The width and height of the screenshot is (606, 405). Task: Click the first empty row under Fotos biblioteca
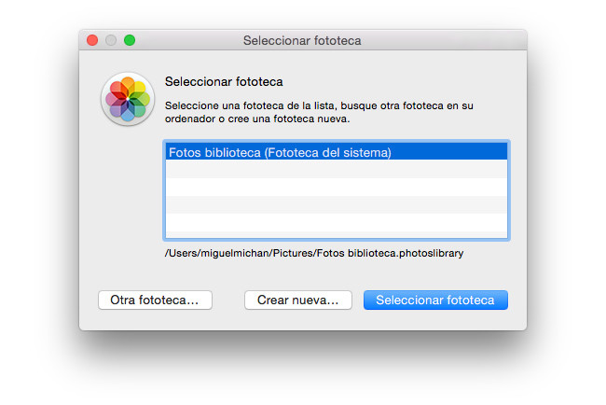tap(337, 169)
